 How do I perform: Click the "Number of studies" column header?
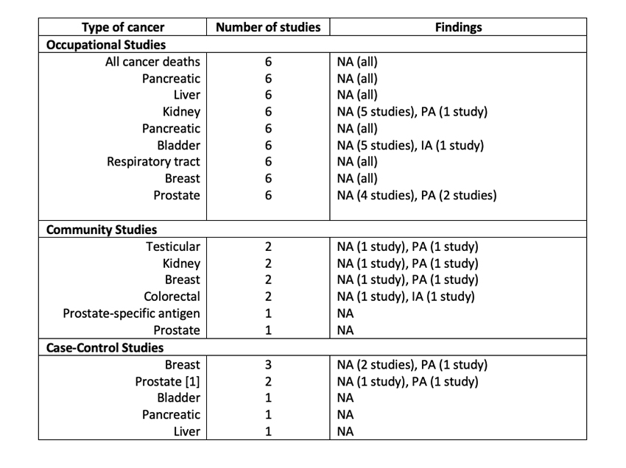(268, 27)
